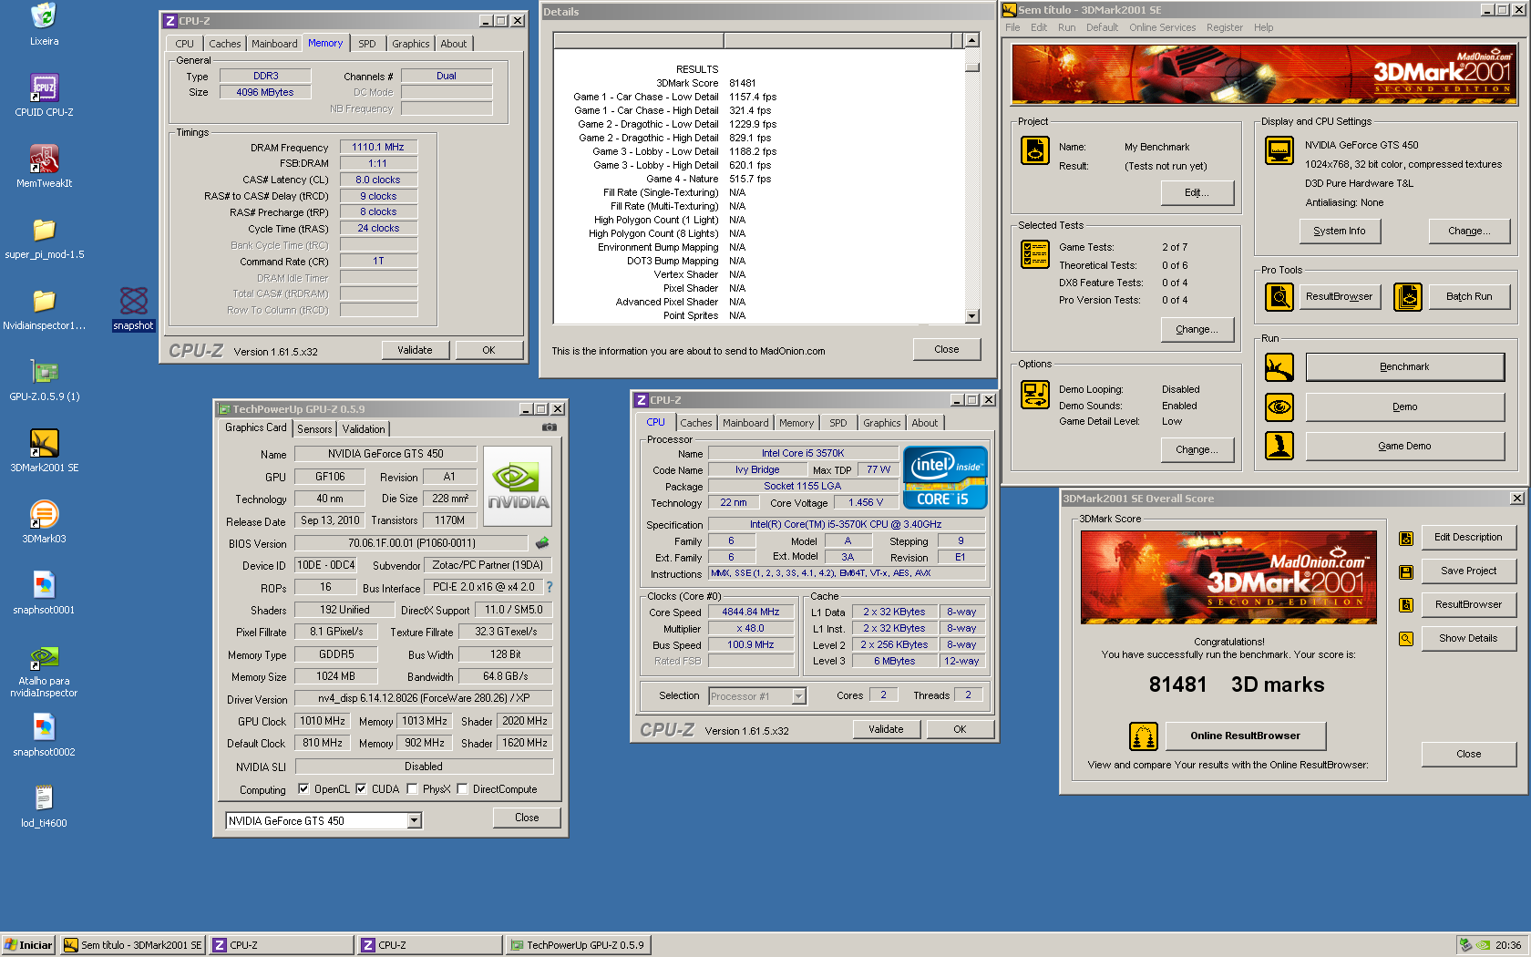Open the NVIDIA GeForce GTS 450 card dropdown

(x=415, y=821)
